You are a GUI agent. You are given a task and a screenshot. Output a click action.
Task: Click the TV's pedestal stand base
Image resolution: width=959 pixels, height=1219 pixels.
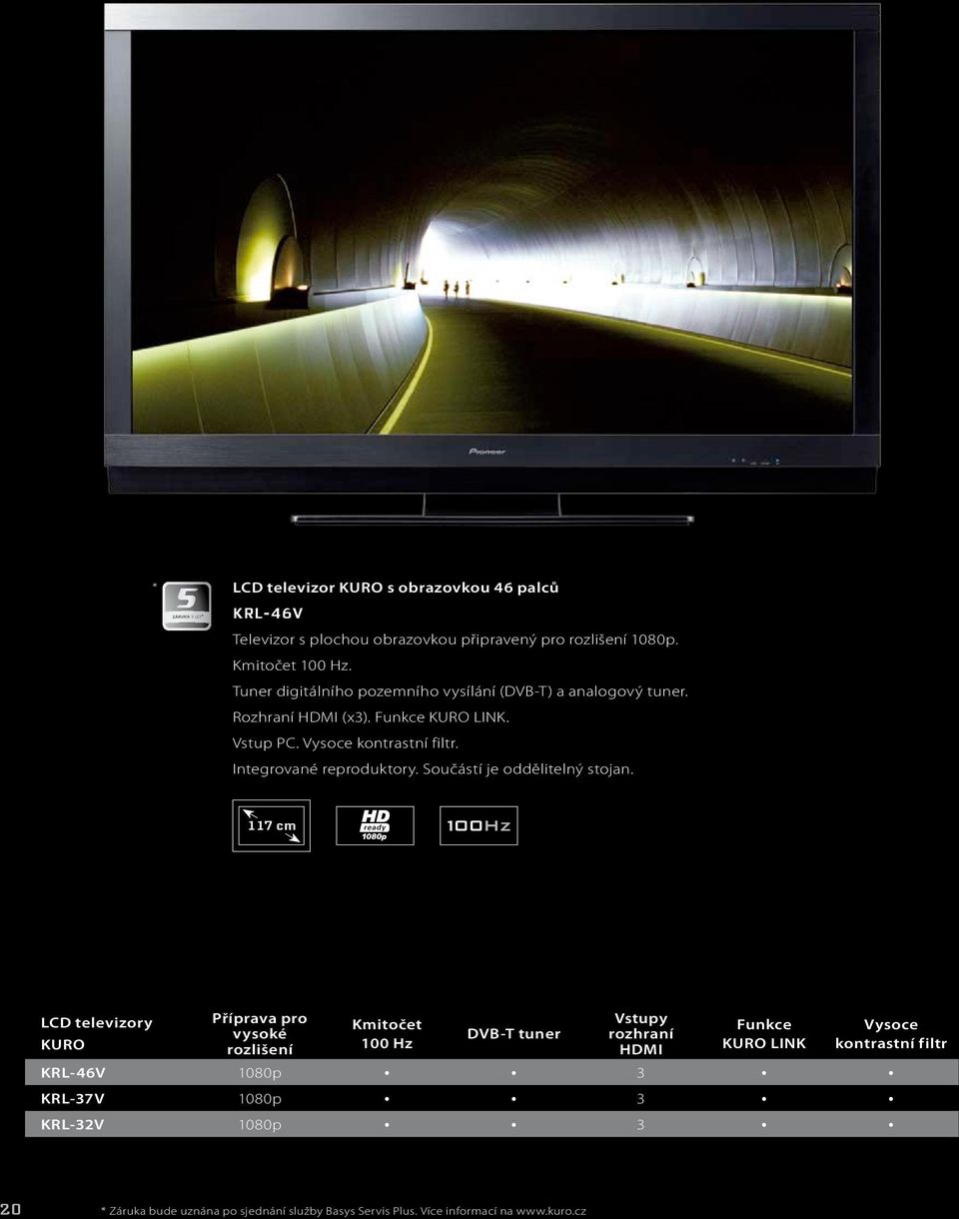[x=491, y=520]
